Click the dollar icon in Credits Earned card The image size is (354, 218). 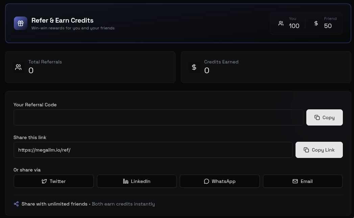click(x=194, y=67)
